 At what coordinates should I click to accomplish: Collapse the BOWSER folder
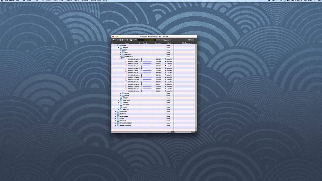click(x=118, y=48)
